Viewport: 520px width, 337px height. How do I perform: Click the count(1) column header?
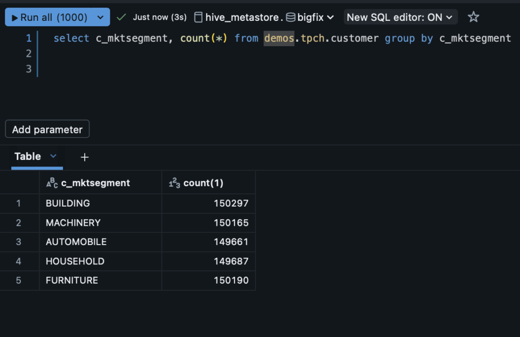pos(203,183)
